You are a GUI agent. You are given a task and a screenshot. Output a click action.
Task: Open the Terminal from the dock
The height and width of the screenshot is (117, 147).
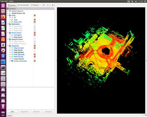(3, 68)
